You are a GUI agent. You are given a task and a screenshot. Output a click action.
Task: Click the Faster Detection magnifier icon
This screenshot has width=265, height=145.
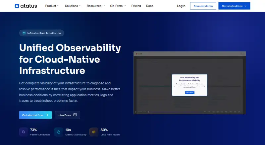24,132
